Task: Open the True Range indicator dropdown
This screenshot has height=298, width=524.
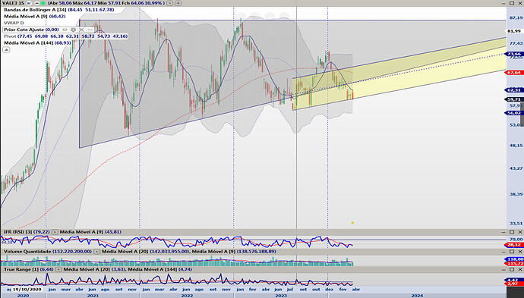Action: [x=58, y=269]
